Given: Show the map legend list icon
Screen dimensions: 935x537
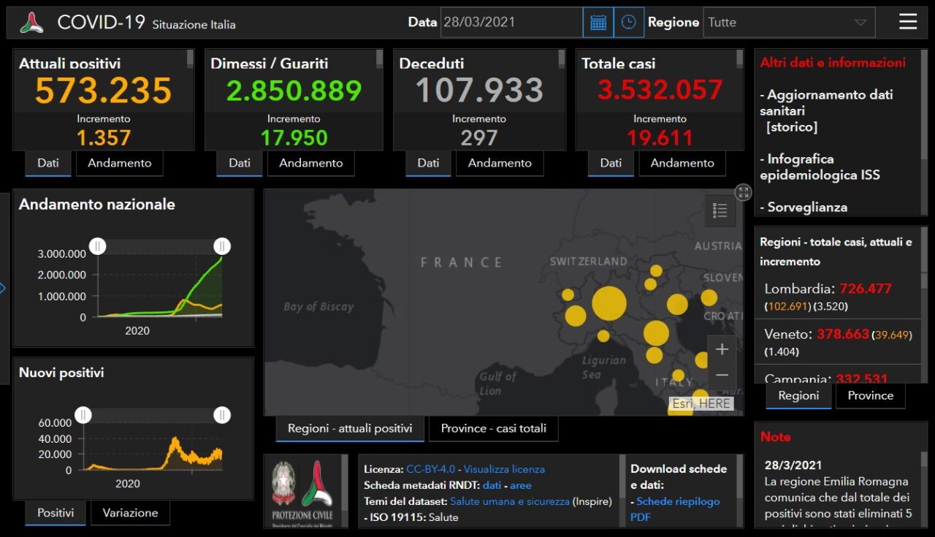Looking at the screenshot, I should point(720,210).
